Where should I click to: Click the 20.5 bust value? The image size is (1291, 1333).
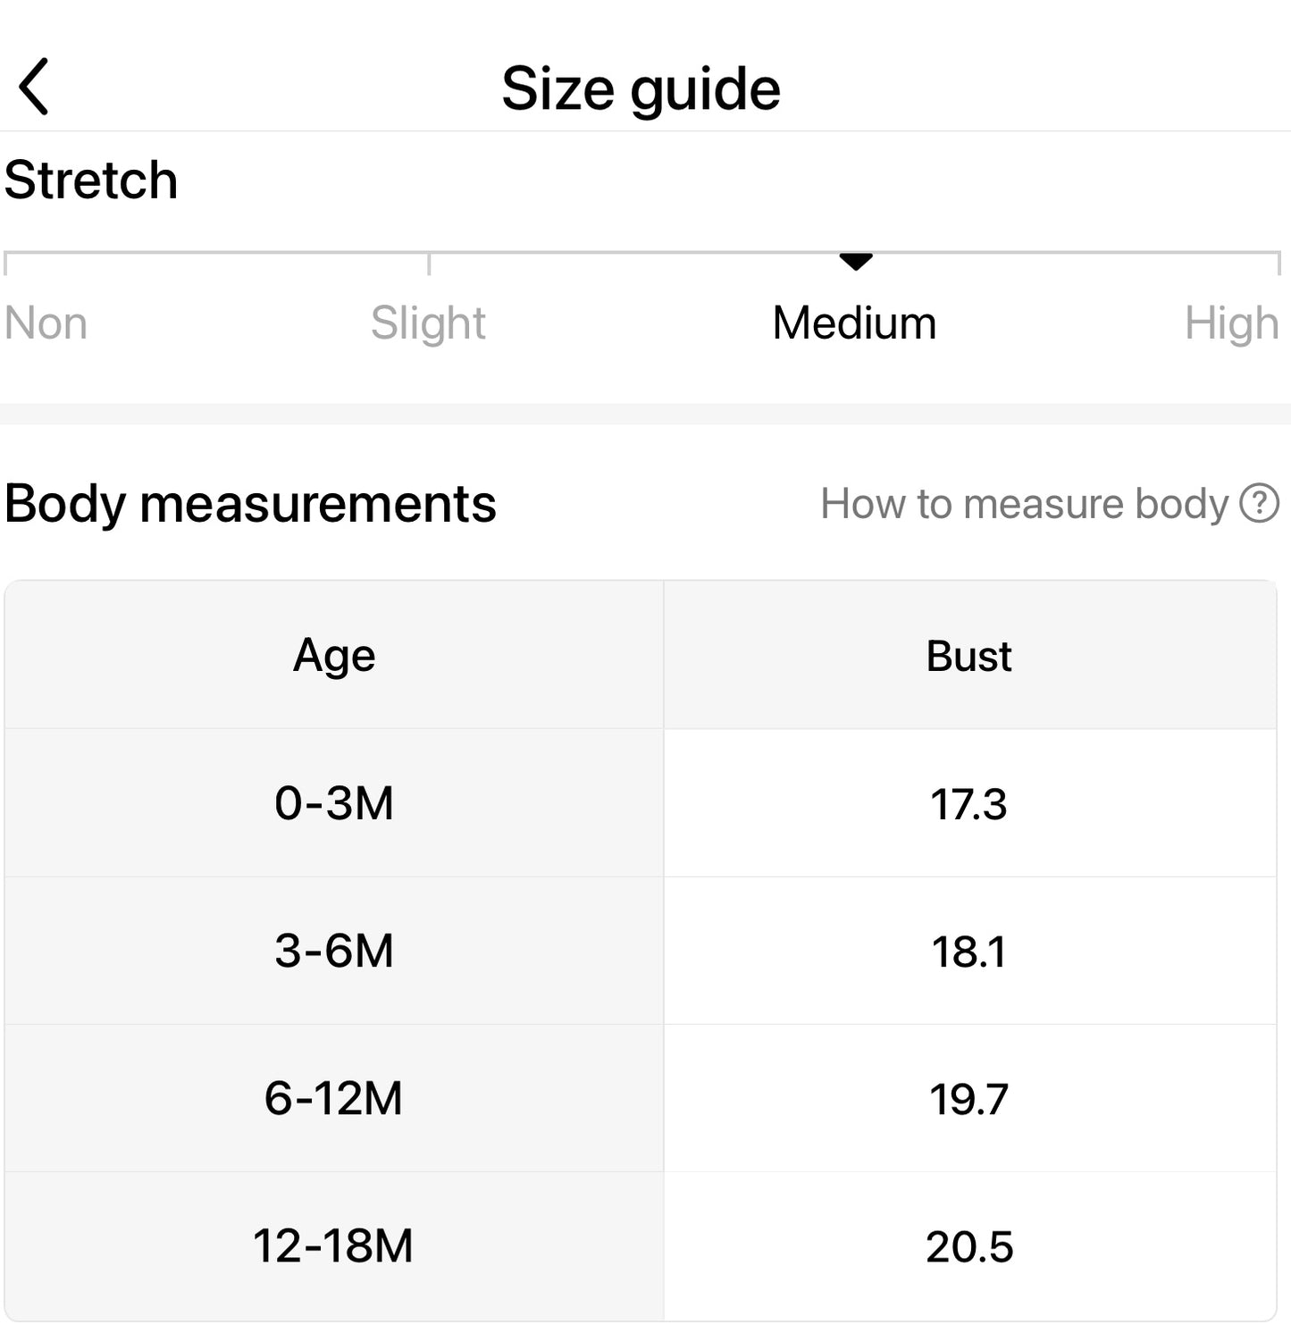[968, 1246]
